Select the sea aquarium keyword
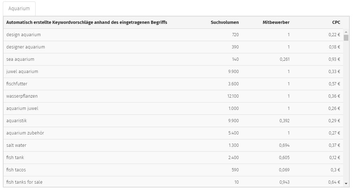 (x=20, y=59)
